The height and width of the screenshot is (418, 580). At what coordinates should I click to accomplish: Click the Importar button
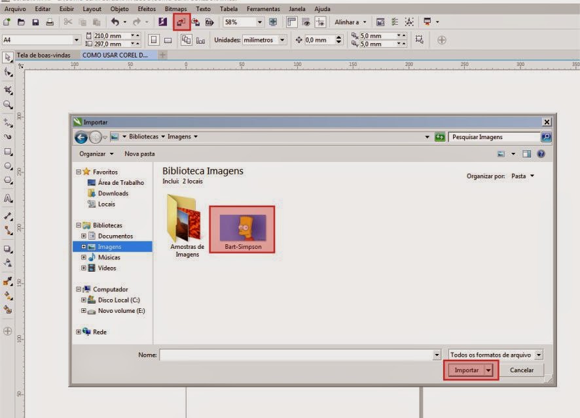[x=466, y=370]
